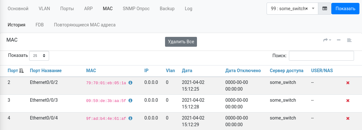
Task: Click the Удалить Все button
Action: click(x=181, y=42)
